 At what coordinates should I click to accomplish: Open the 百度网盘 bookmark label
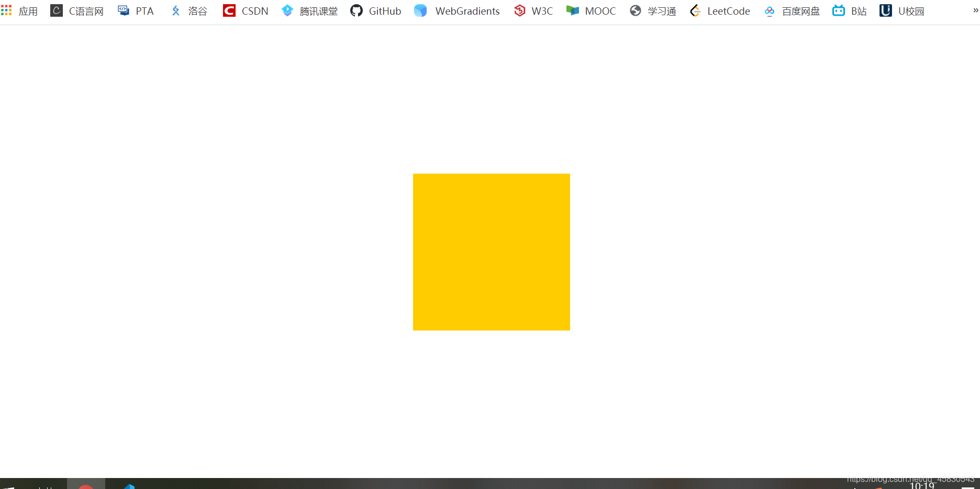click(x=801, y=11)
